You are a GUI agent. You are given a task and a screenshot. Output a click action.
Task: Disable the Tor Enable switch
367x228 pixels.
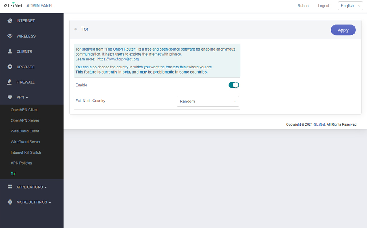point(233,85)
